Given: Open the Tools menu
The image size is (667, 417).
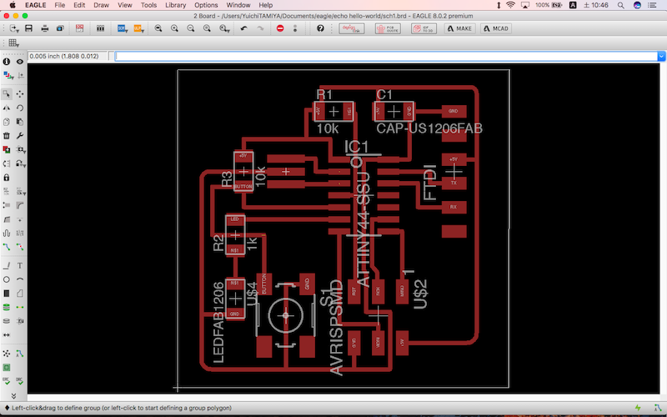Looking at the screenshot, I should point(148,5).
